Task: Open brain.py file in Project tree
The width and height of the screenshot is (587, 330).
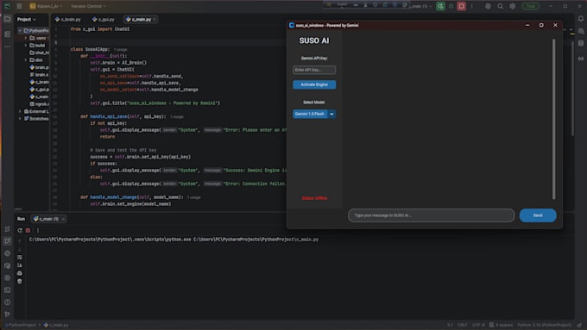Action: (39, 67)
